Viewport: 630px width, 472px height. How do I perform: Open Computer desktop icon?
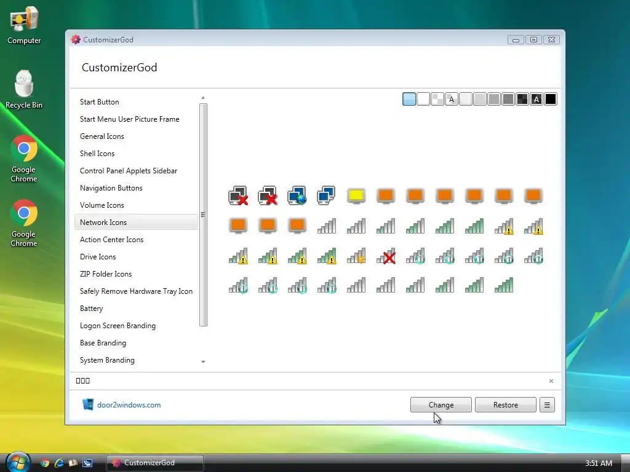[24, 25]
